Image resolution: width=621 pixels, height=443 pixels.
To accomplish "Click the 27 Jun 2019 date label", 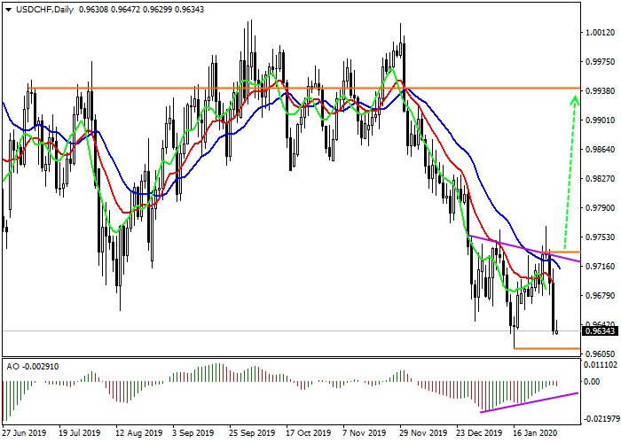I will tap(24, 434).
